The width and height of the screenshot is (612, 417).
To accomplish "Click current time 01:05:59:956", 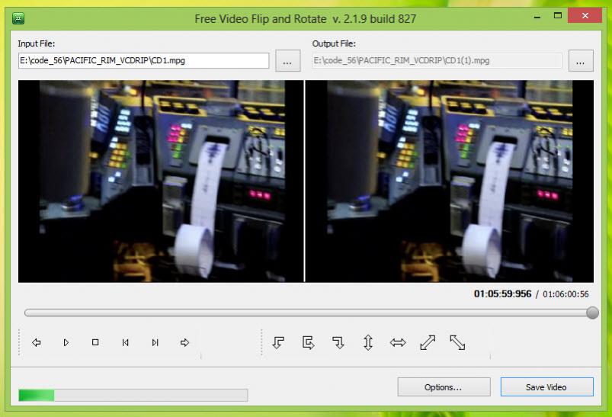I will pos(502,294).
